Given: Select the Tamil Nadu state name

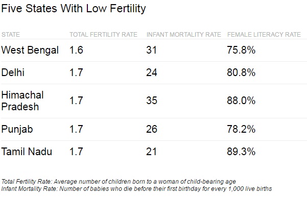Looking at the screenshot, I should click(27, 152).
